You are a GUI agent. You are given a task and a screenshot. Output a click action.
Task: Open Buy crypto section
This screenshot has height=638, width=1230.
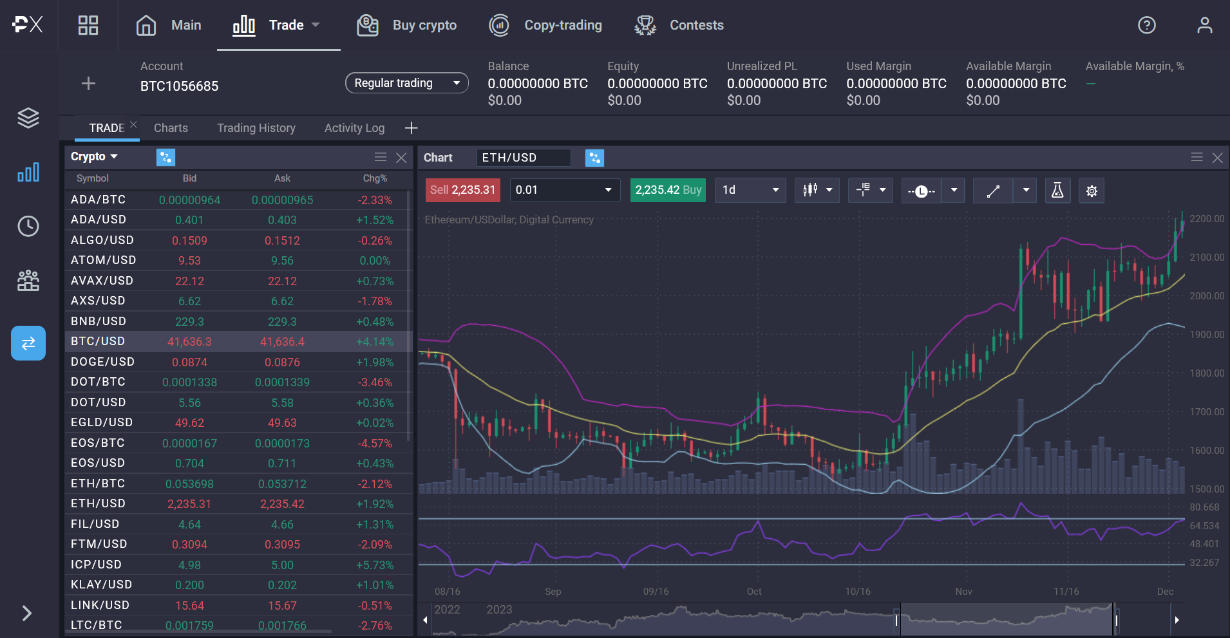pyautogui.click(x=407, y=25)
